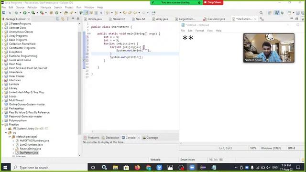Click the Open Perspective icon
This screenshot has width=306, height=172.
[x=270, y=13]
